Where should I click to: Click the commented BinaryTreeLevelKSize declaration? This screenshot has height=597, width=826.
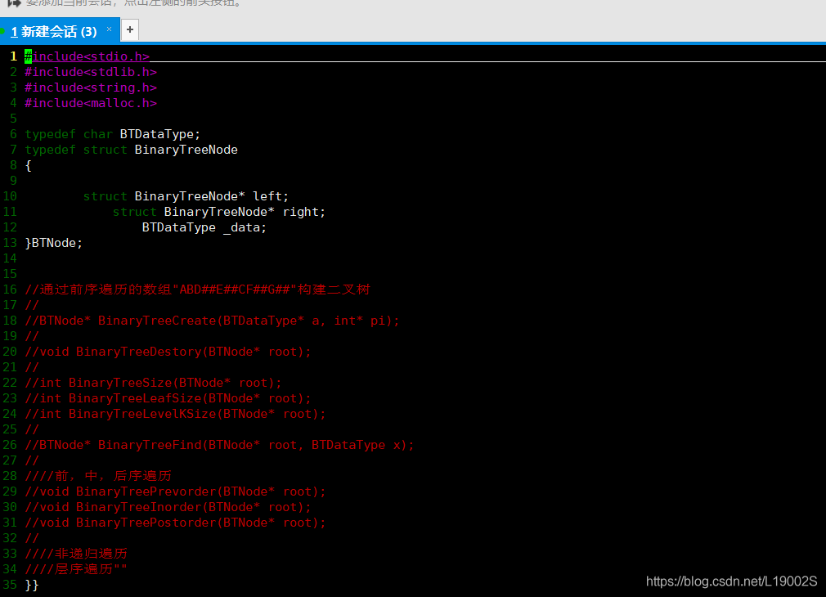pos(175,414)
